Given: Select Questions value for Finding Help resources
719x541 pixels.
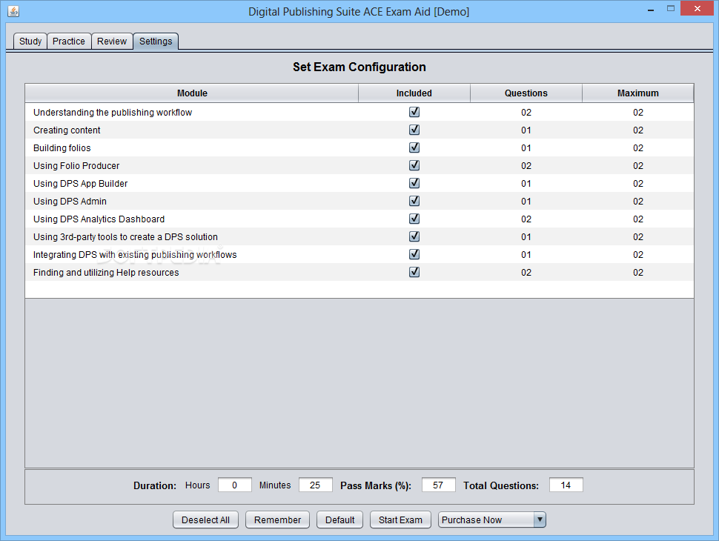Looking at the screenshot, I should [526, 272].
